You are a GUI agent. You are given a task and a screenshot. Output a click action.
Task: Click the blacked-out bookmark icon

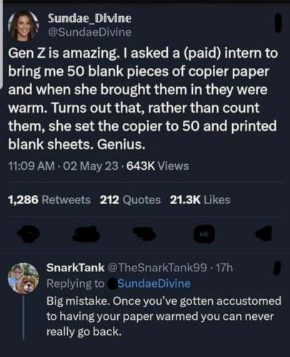pyautogui.click(x=204, y=233)
